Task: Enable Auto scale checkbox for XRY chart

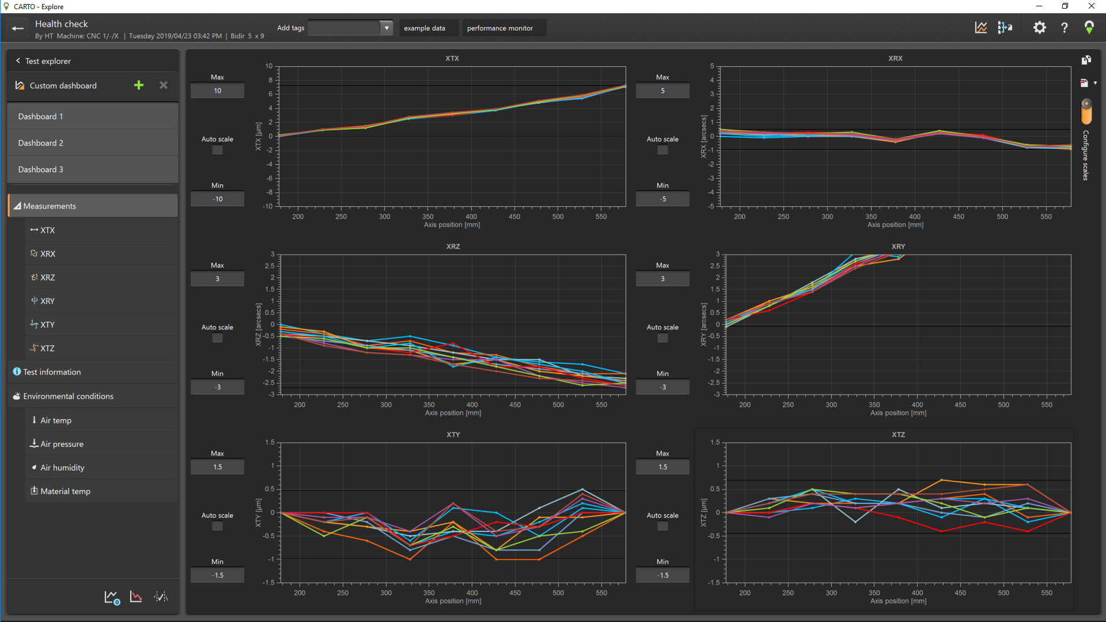Action: 662,338
